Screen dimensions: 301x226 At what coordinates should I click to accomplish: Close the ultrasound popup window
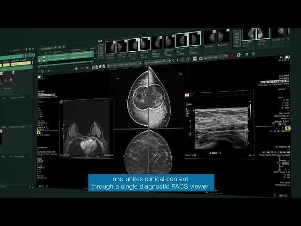pyautogui.click(x=250, y=94)
